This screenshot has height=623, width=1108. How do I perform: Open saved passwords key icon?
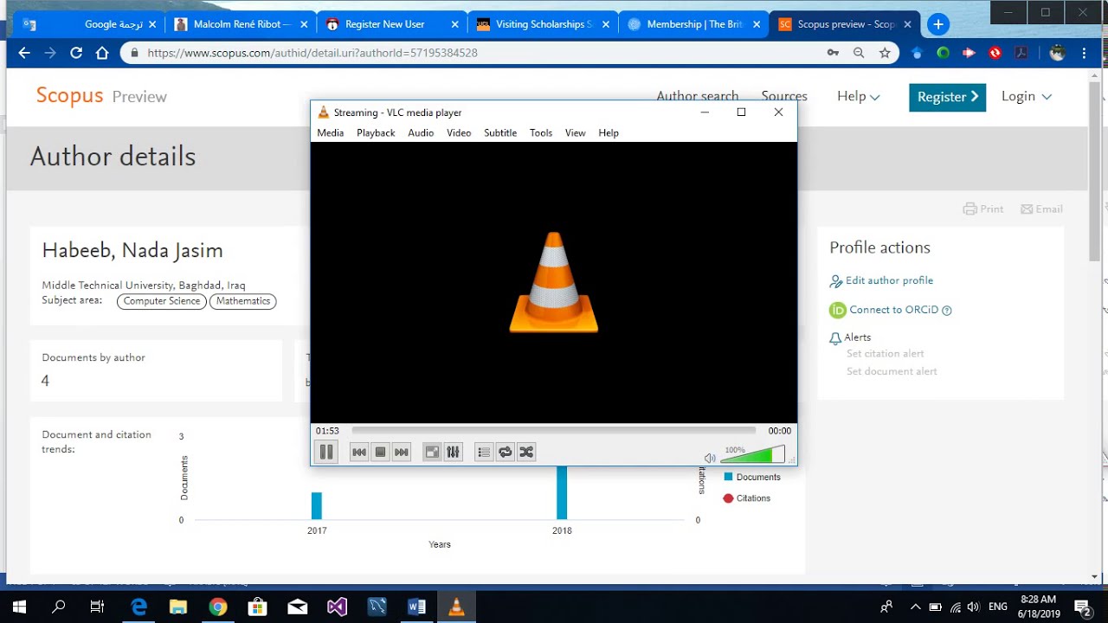(x=833, y=53)
